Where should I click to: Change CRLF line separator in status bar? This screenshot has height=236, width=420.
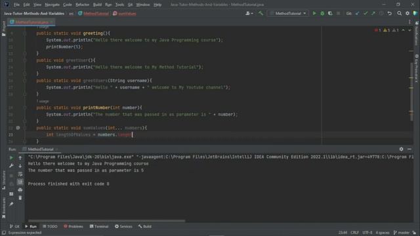tap(354, 233)
